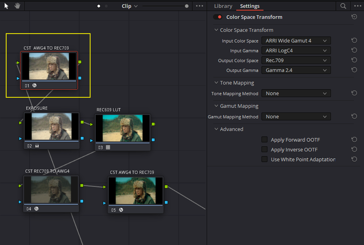Enable Apply Forward OOTF checkbox
Image resolution: width=364 pixels, height=245 pixels.
click(264, 140)
